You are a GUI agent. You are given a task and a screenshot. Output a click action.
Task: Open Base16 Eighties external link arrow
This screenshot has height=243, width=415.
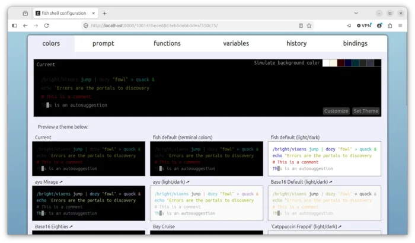tap(71, 226)
